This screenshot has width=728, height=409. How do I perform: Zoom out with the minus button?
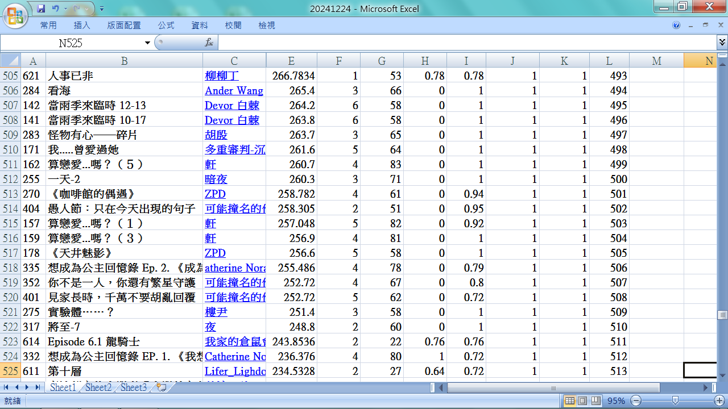click(636, 401)
